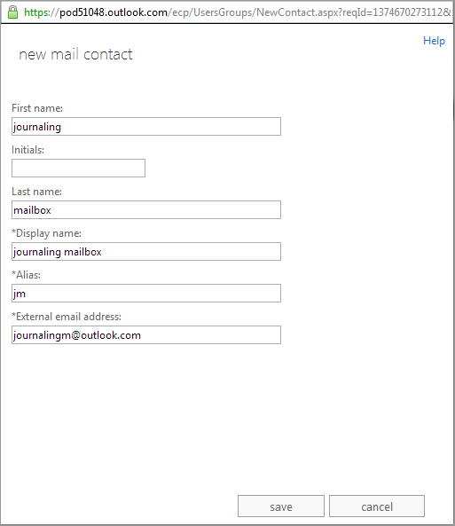Image resolution: width=455 pixels, height=526 pixels.
Task: Click the green https text in URL
Action: click(36, 12)
